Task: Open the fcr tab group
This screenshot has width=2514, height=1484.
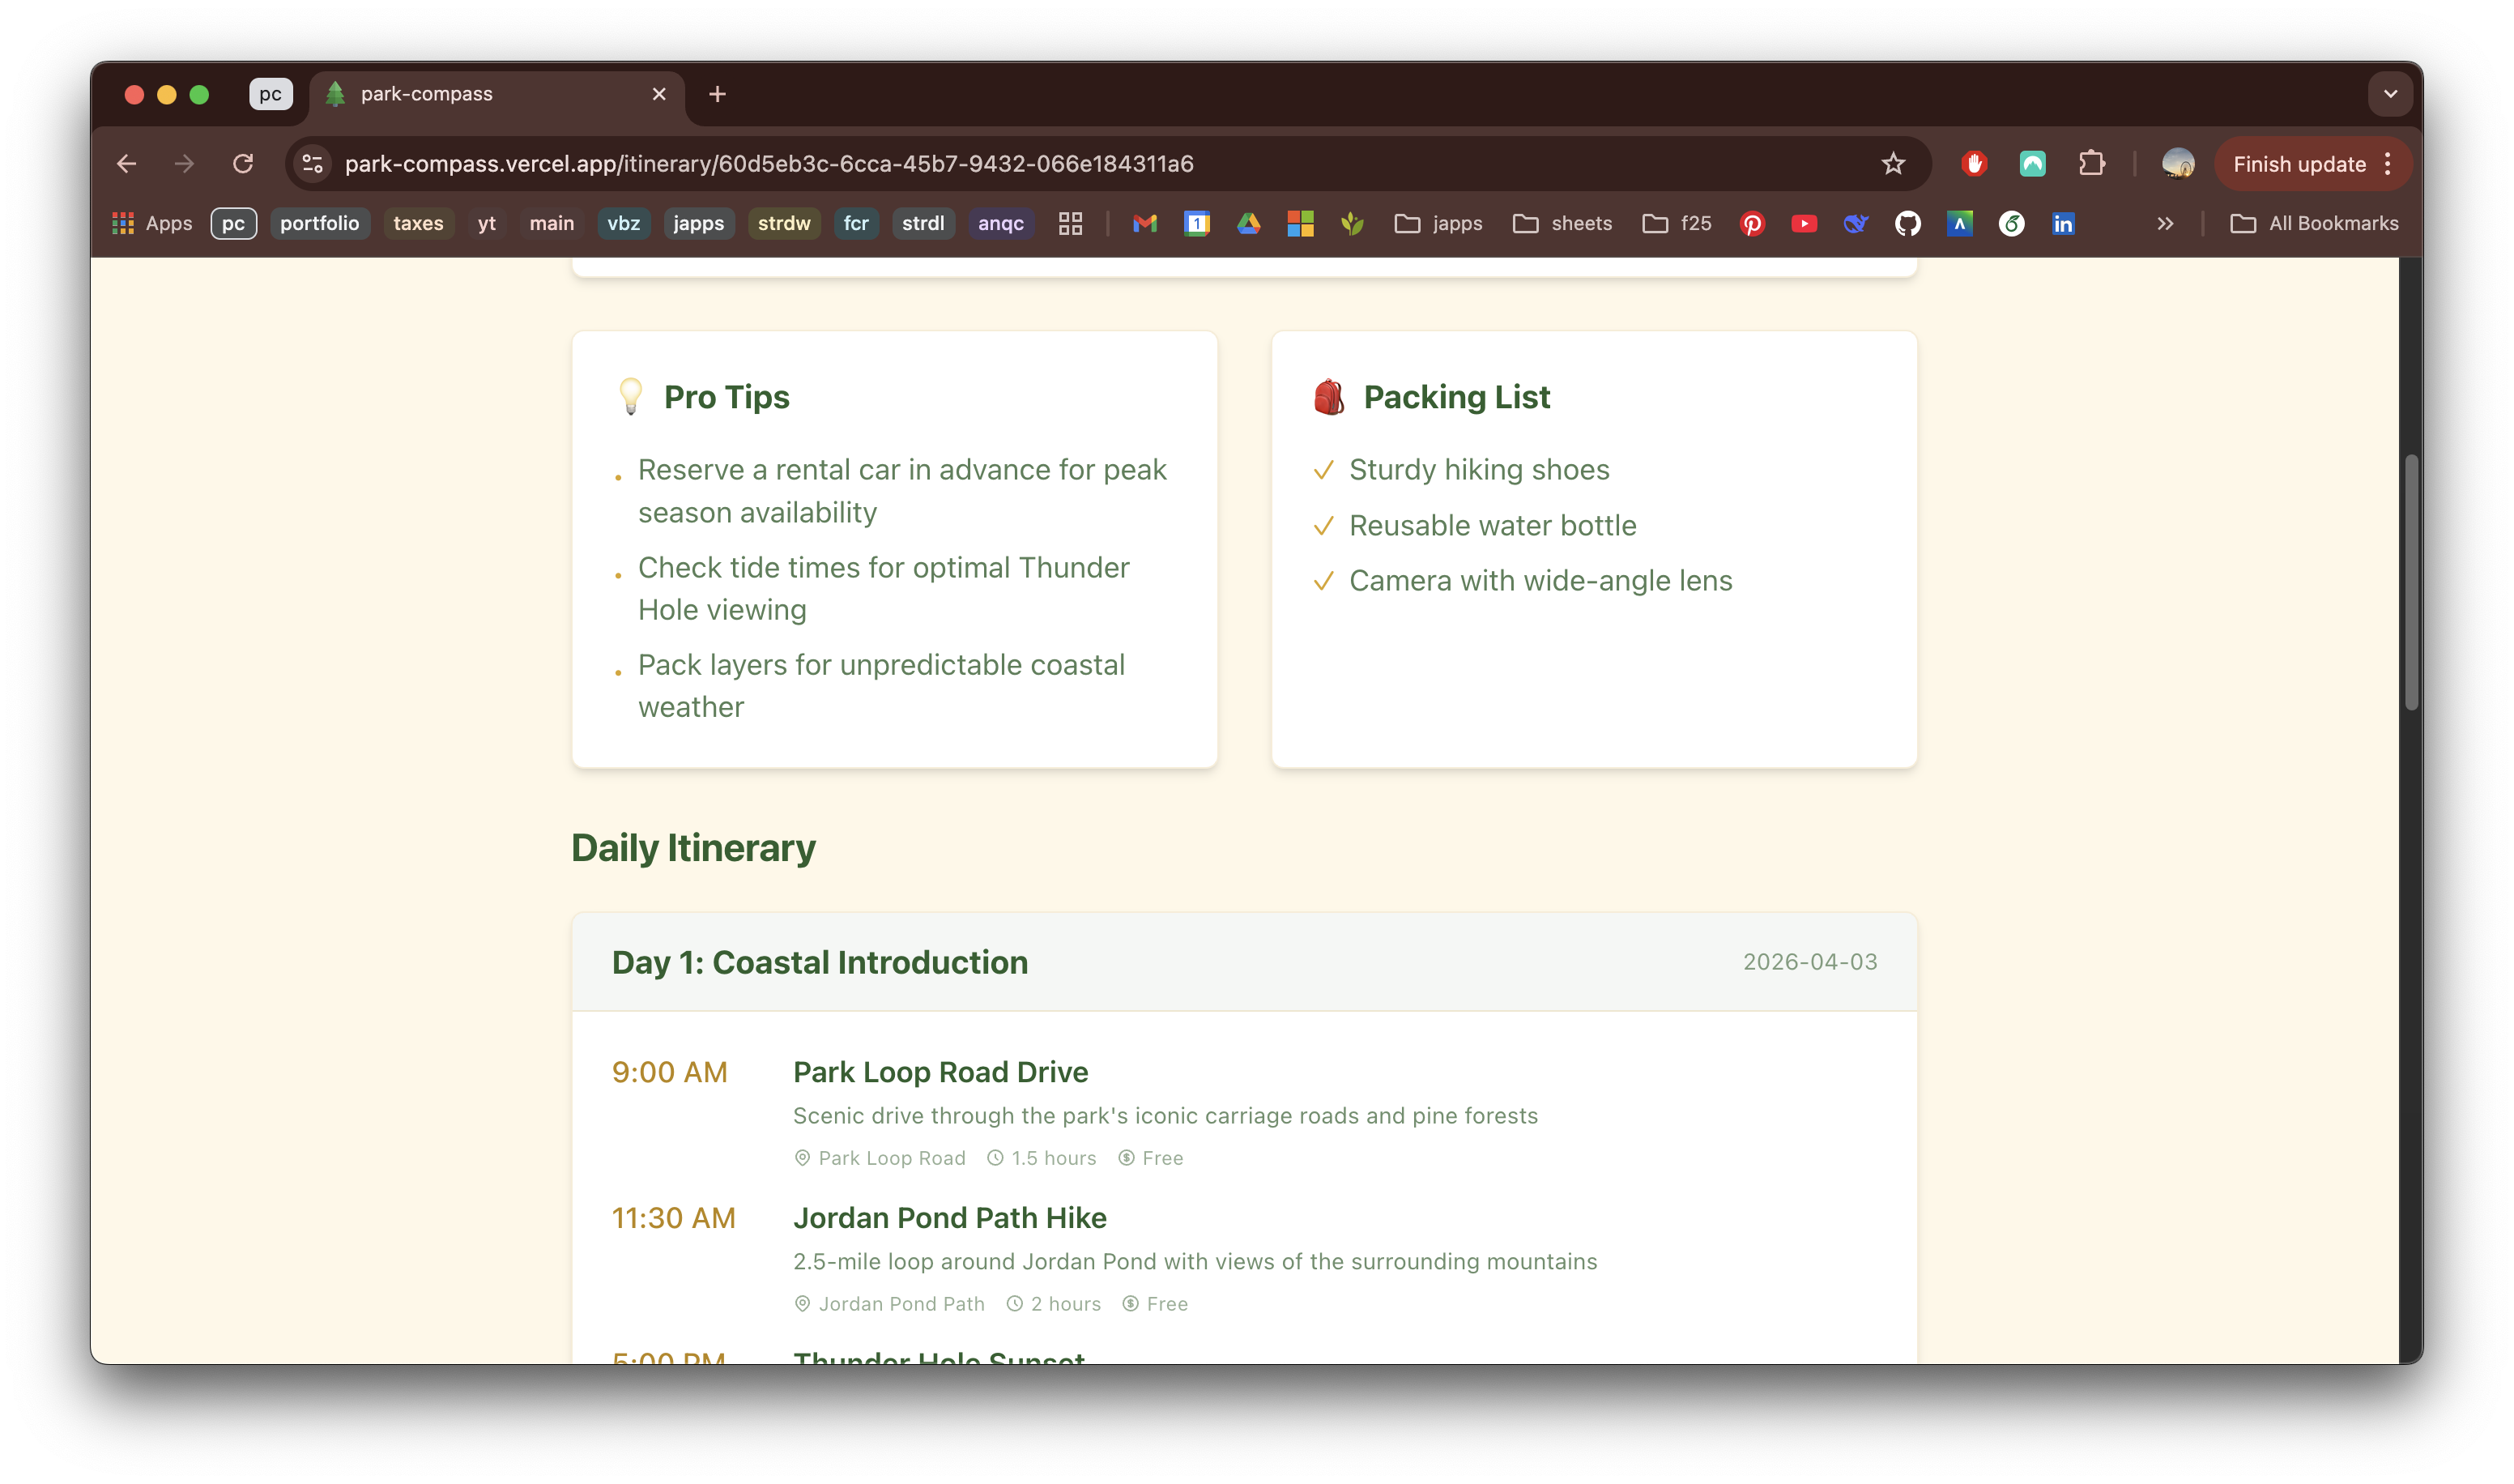Action: [857, 224]
